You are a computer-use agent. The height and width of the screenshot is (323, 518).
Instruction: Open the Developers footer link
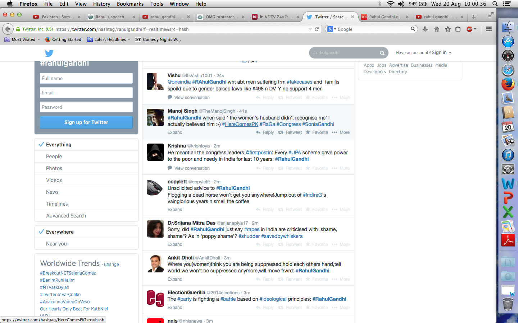[x=374, y=72]
